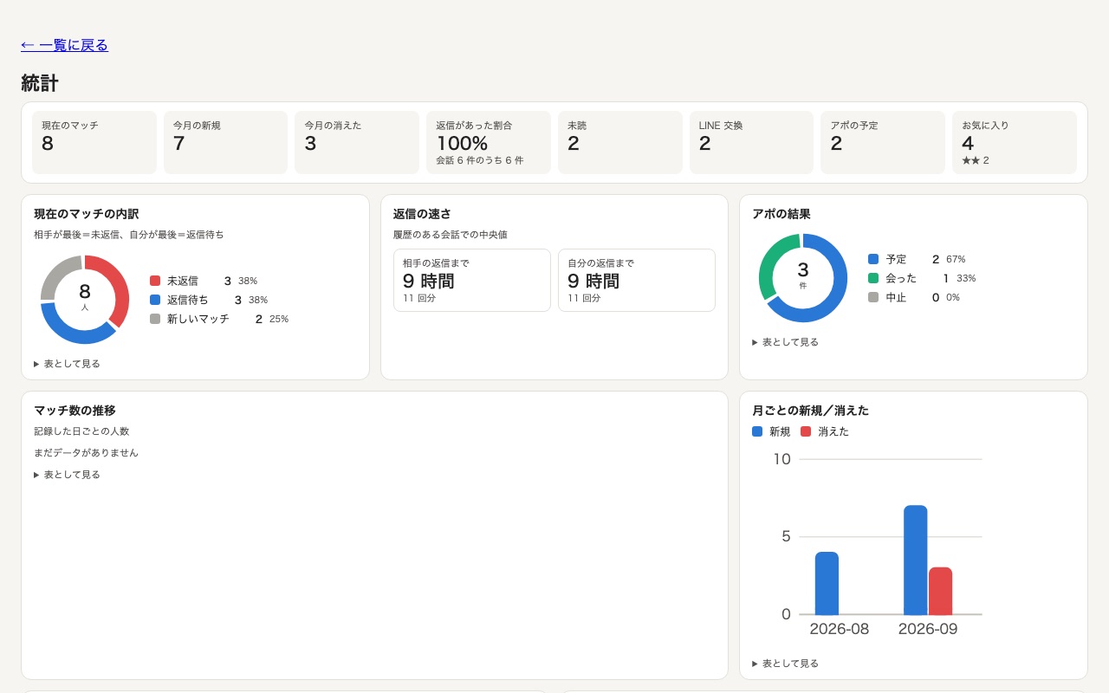Image resolution: width=1109 pixels, height=693 pixels.
Task: Click the blue 新規 swatch above bar chart
Action: [757, 431]
